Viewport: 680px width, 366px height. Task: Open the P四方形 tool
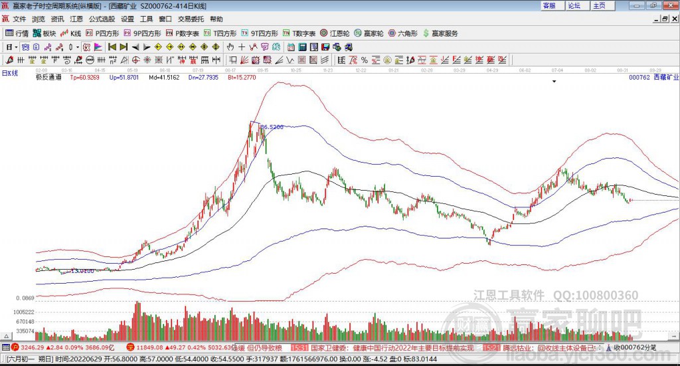coord(102,33)
